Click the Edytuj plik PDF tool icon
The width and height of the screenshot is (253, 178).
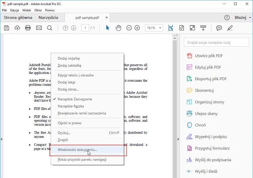pyautogui.click(x=189, y=67)
